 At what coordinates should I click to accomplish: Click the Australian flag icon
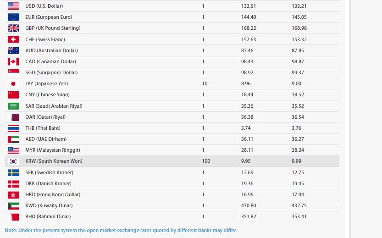13,50
